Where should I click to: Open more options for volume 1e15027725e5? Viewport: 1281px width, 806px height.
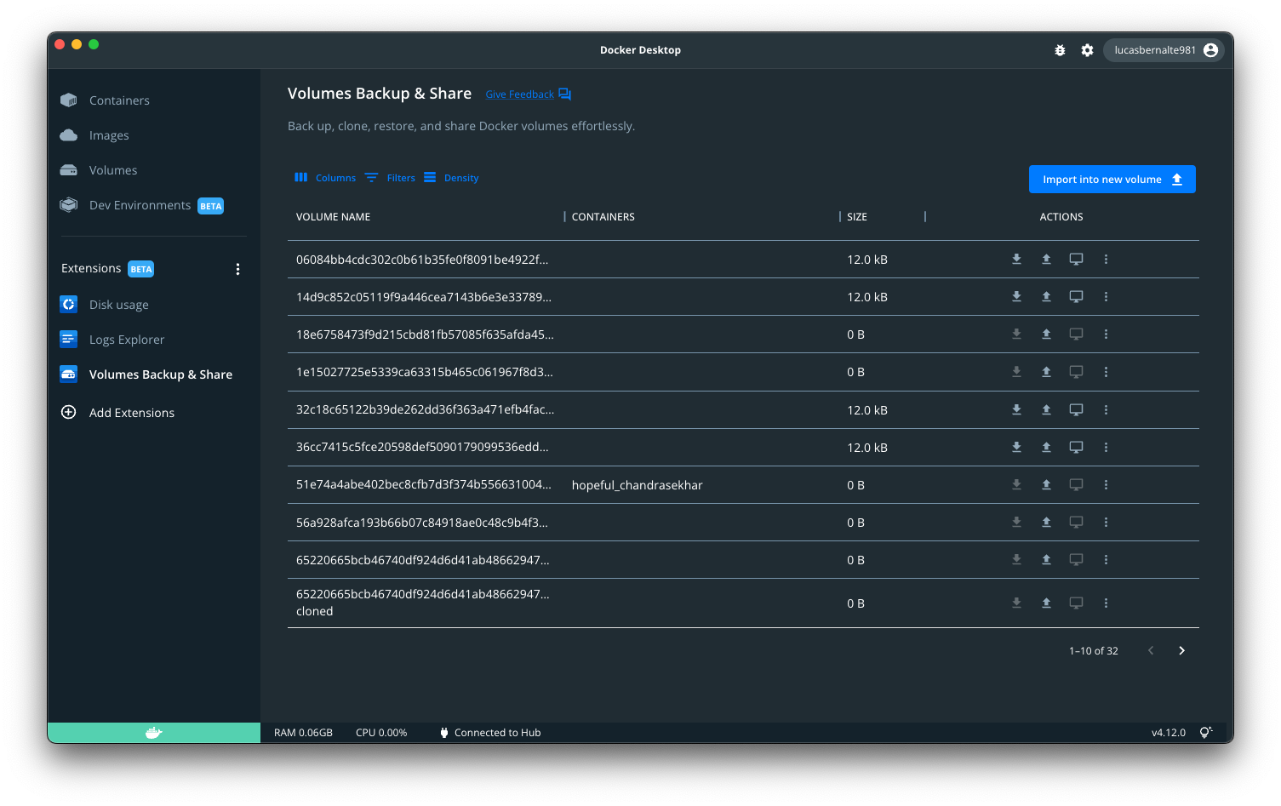(1106, 372)
